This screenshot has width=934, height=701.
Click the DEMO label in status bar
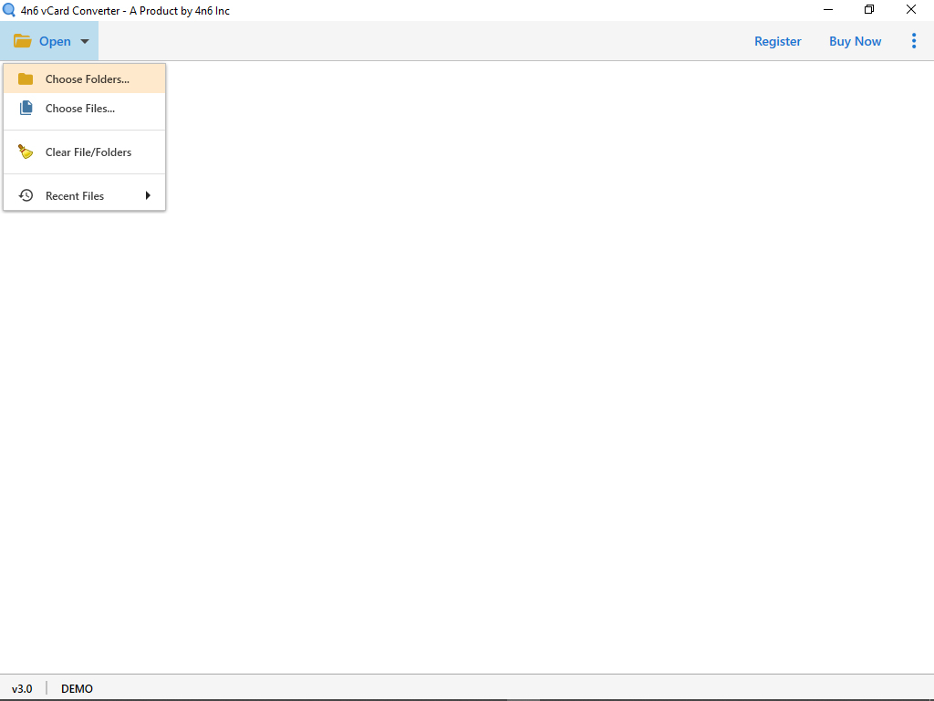click(77, 688)
